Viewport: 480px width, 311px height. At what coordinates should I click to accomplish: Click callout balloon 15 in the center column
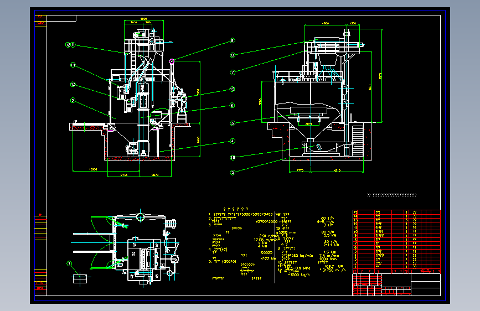233,89
